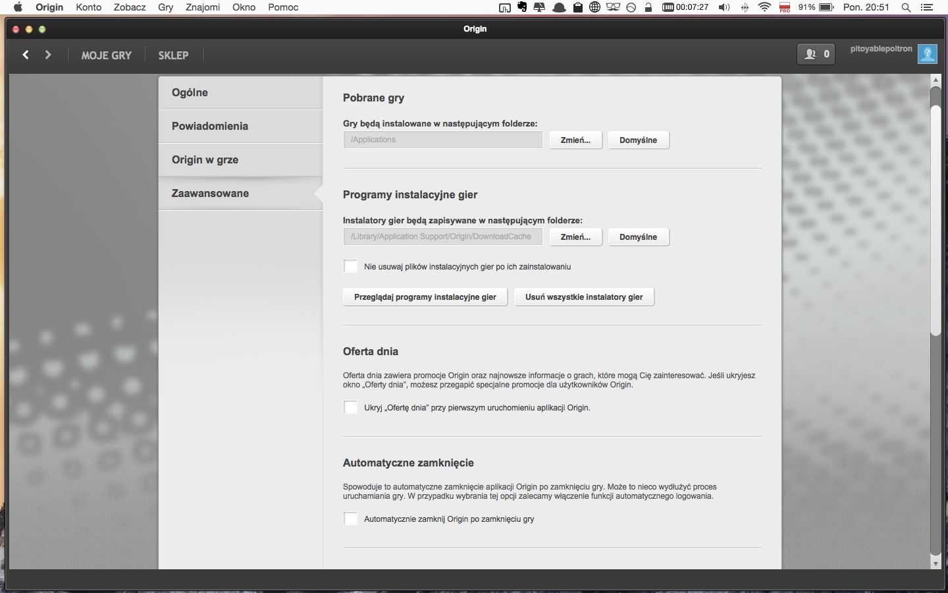Open the Wi-Fi status menu
Screen dimensions: 948x593
764,7
